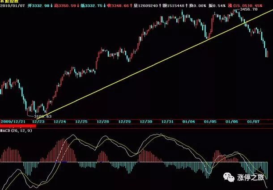This screenshot has height=190, width=273.
Task: Click the 12/29 date axis label
Action: tap(124, 122)
